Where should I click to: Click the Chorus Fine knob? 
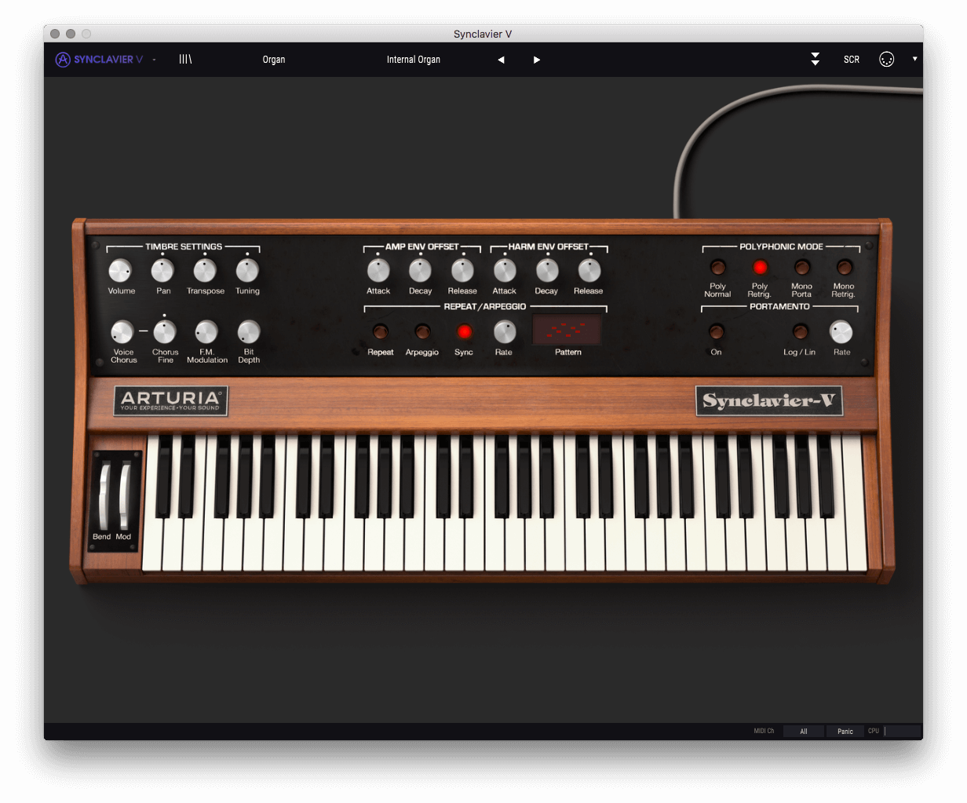tap(165, 332)
